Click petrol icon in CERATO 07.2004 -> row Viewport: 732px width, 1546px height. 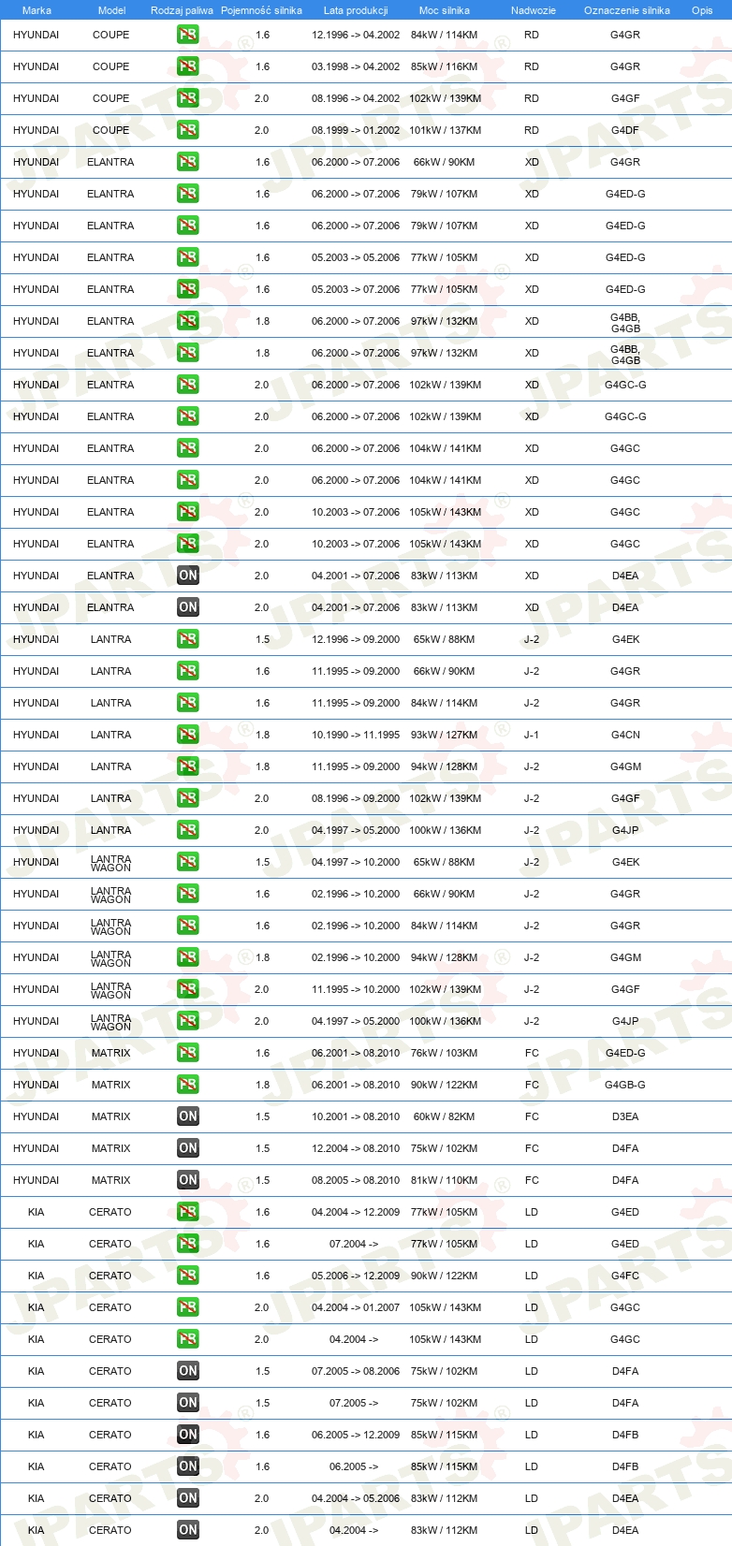coord(188,1244)
